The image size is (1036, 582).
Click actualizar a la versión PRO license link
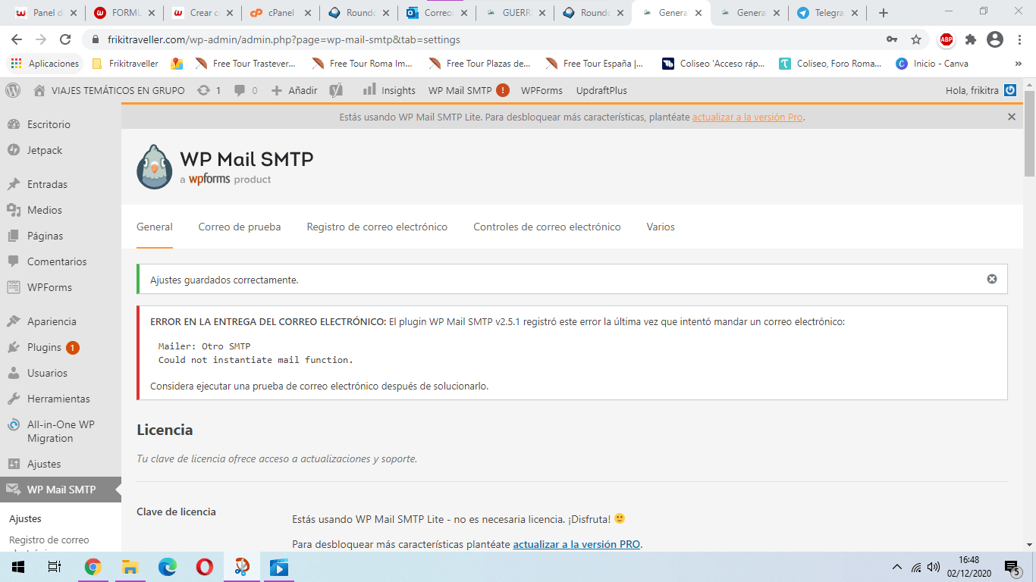(576, 544)
